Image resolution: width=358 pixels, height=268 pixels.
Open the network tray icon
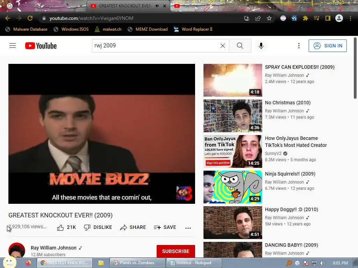click(314, 263)
